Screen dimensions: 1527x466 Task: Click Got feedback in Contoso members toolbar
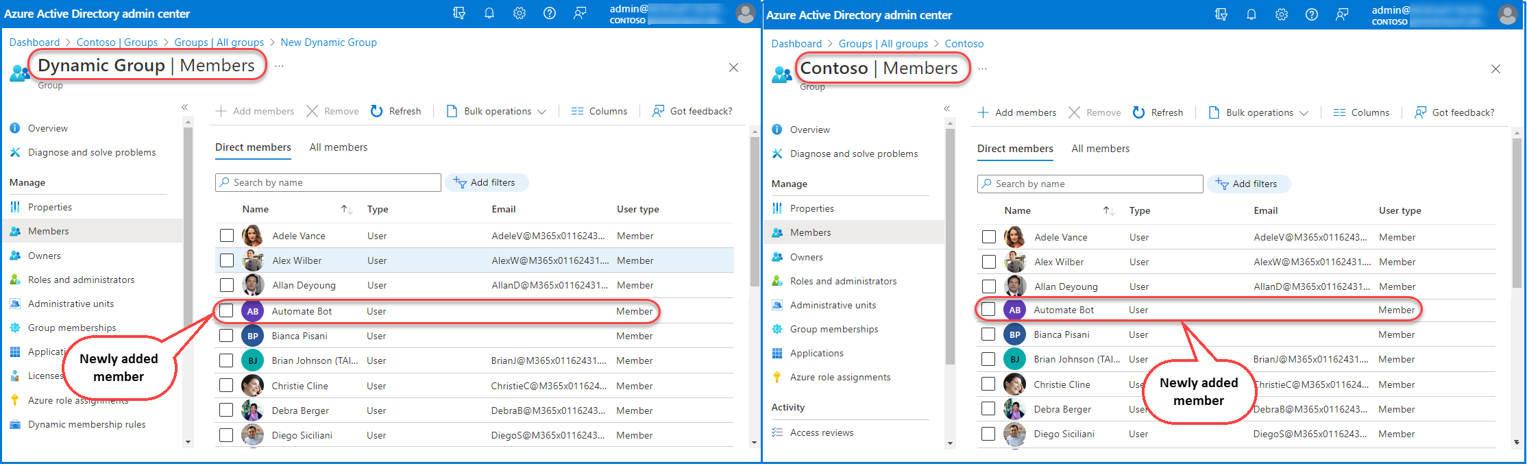click(1454, 112)
